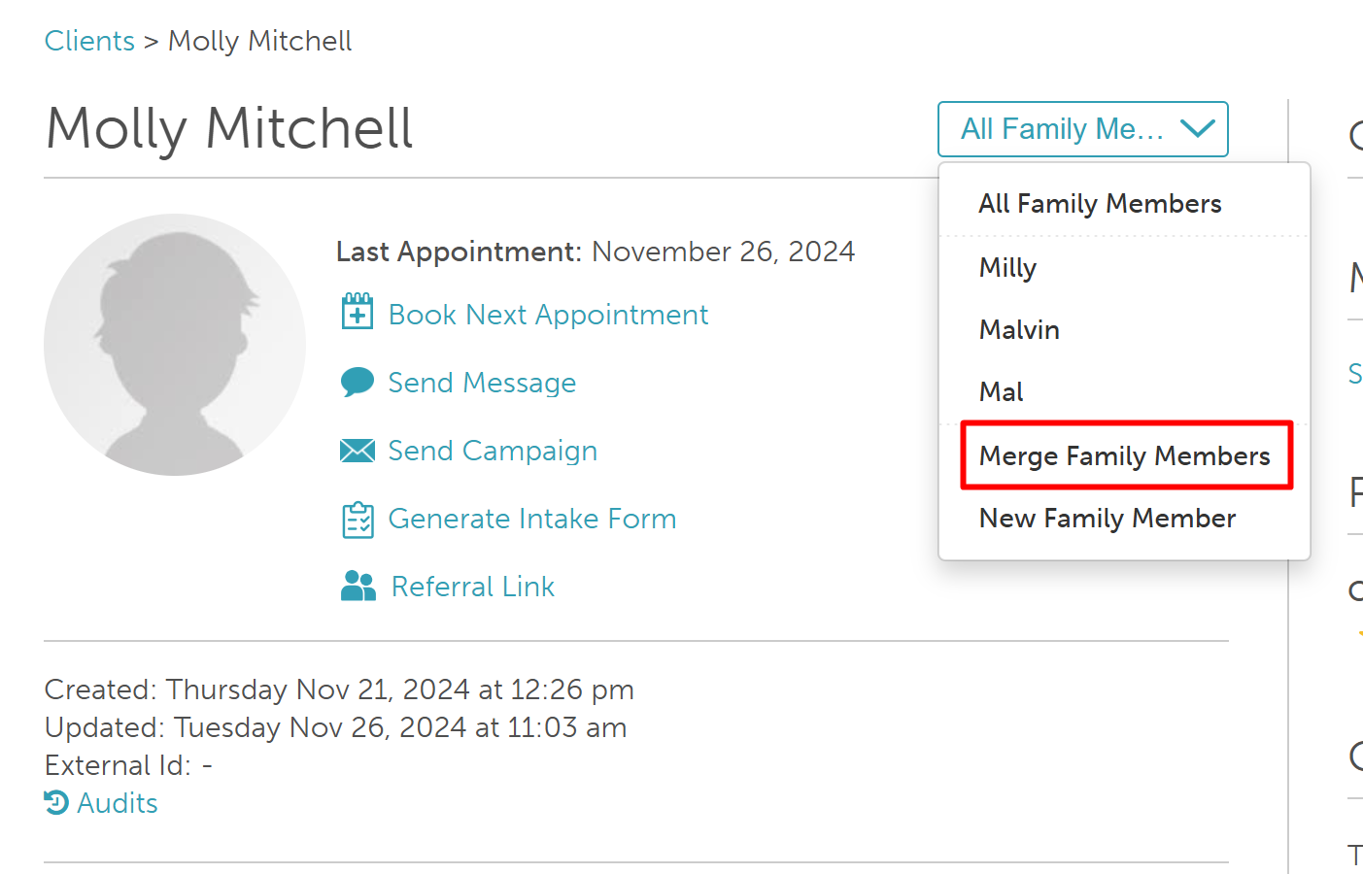Open Book Next Appointment link

(x=548, y=315)
